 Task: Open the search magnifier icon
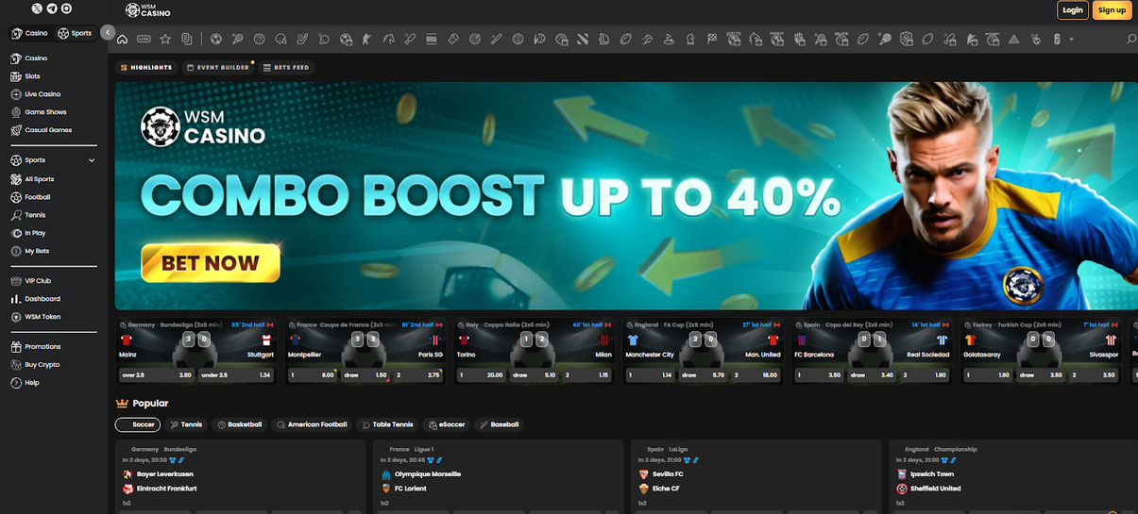(1131, 40)
